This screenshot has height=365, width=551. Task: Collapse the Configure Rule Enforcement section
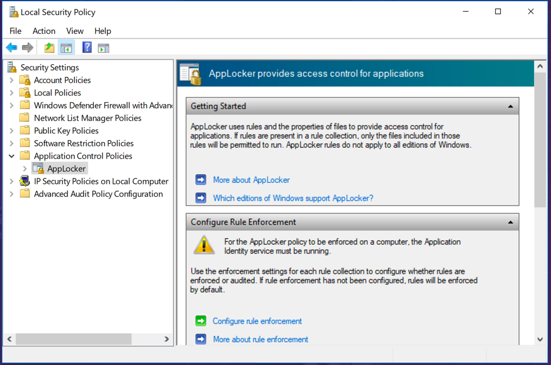(x=510, y=222)
